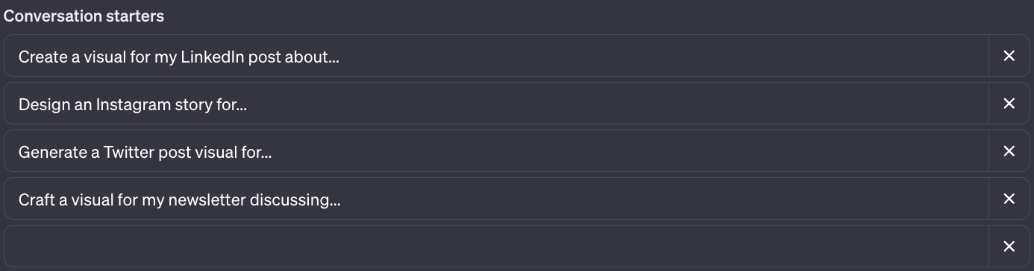Clear the third starter using its close icon

(1009, 151)
